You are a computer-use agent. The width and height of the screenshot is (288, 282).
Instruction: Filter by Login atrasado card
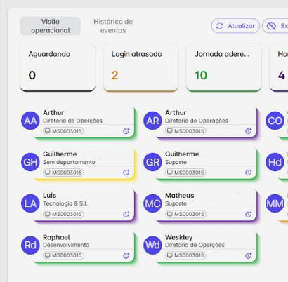140,67
